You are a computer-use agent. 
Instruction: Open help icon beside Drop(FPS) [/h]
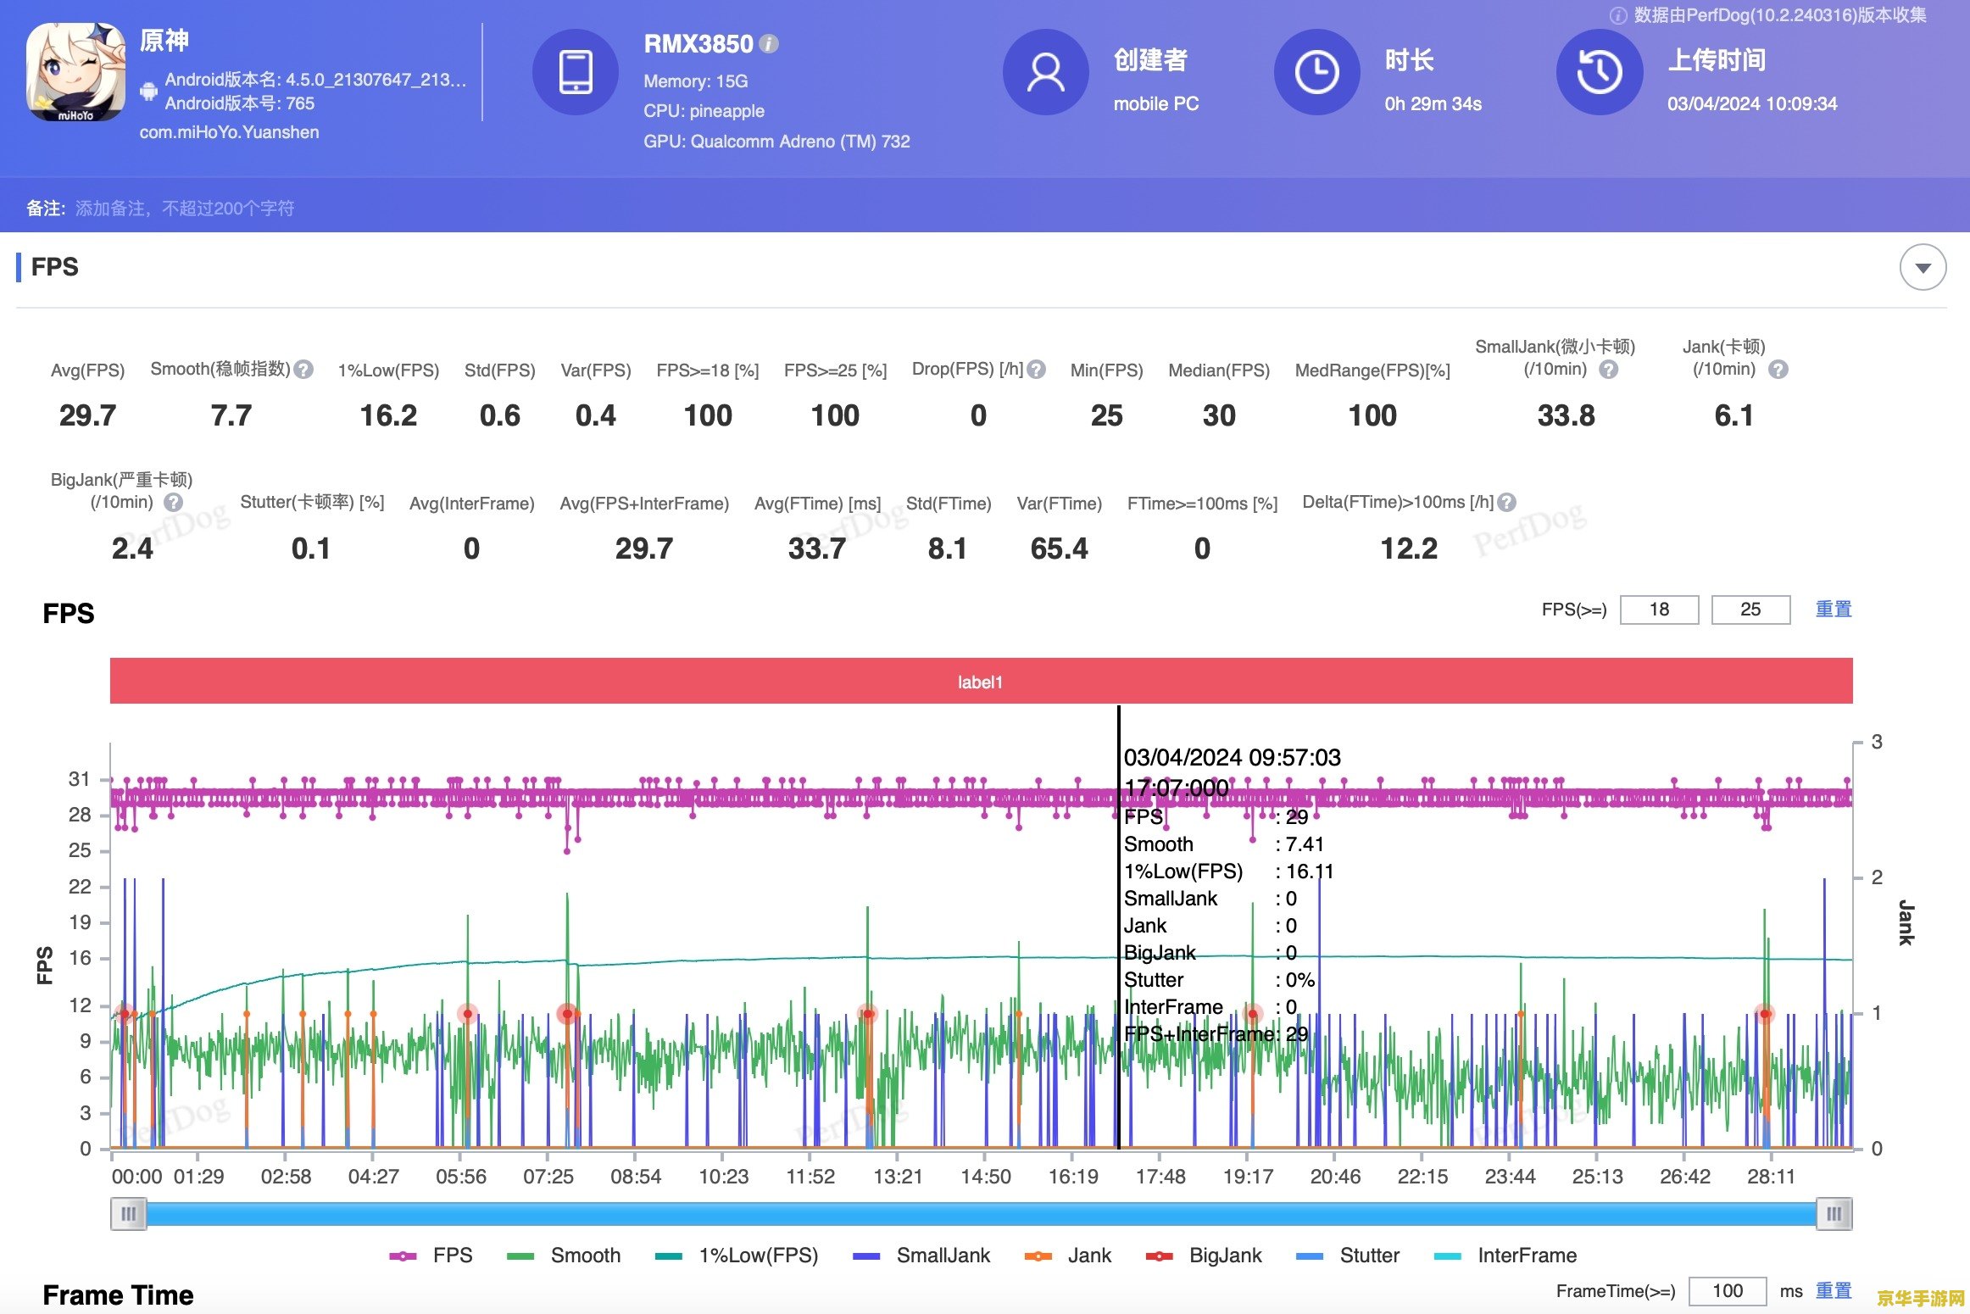pyautogui.click(x=1036, y=370)
